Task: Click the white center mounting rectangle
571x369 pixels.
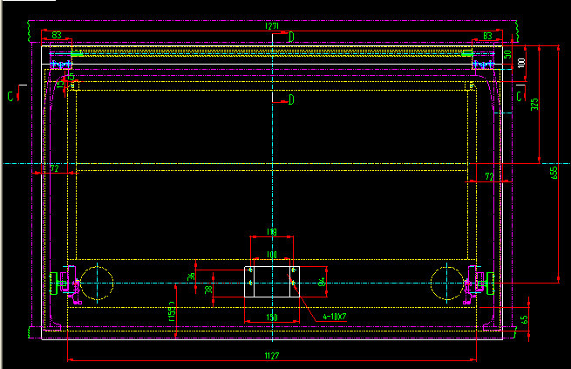Action: [x=271, y=283]
